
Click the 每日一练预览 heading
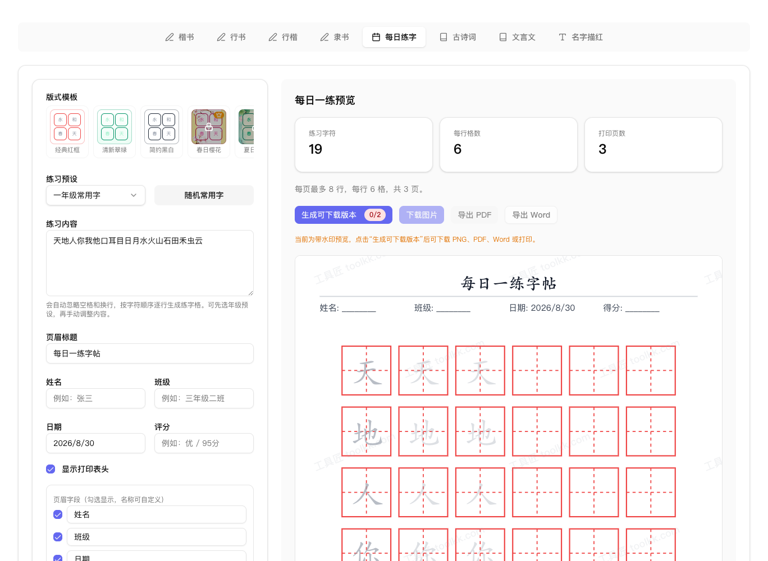(325, 100)
